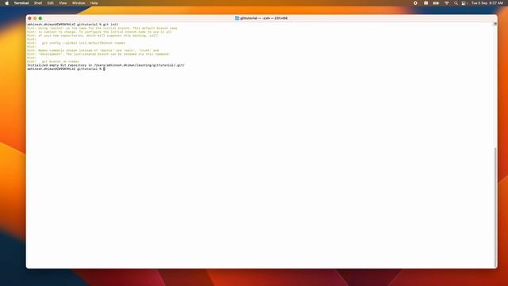Open the Terminal app menu
The image size is (508, 286).
point(21,3)
